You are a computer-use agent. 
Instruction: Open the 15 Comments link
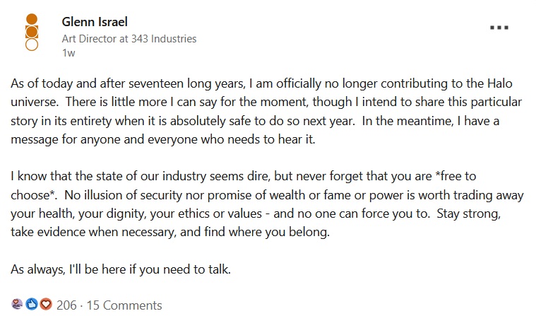124,305
